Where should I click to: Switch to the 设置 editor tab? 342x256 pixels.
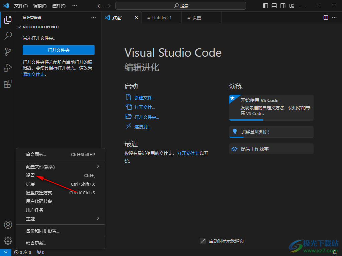[x=201, y=18]
